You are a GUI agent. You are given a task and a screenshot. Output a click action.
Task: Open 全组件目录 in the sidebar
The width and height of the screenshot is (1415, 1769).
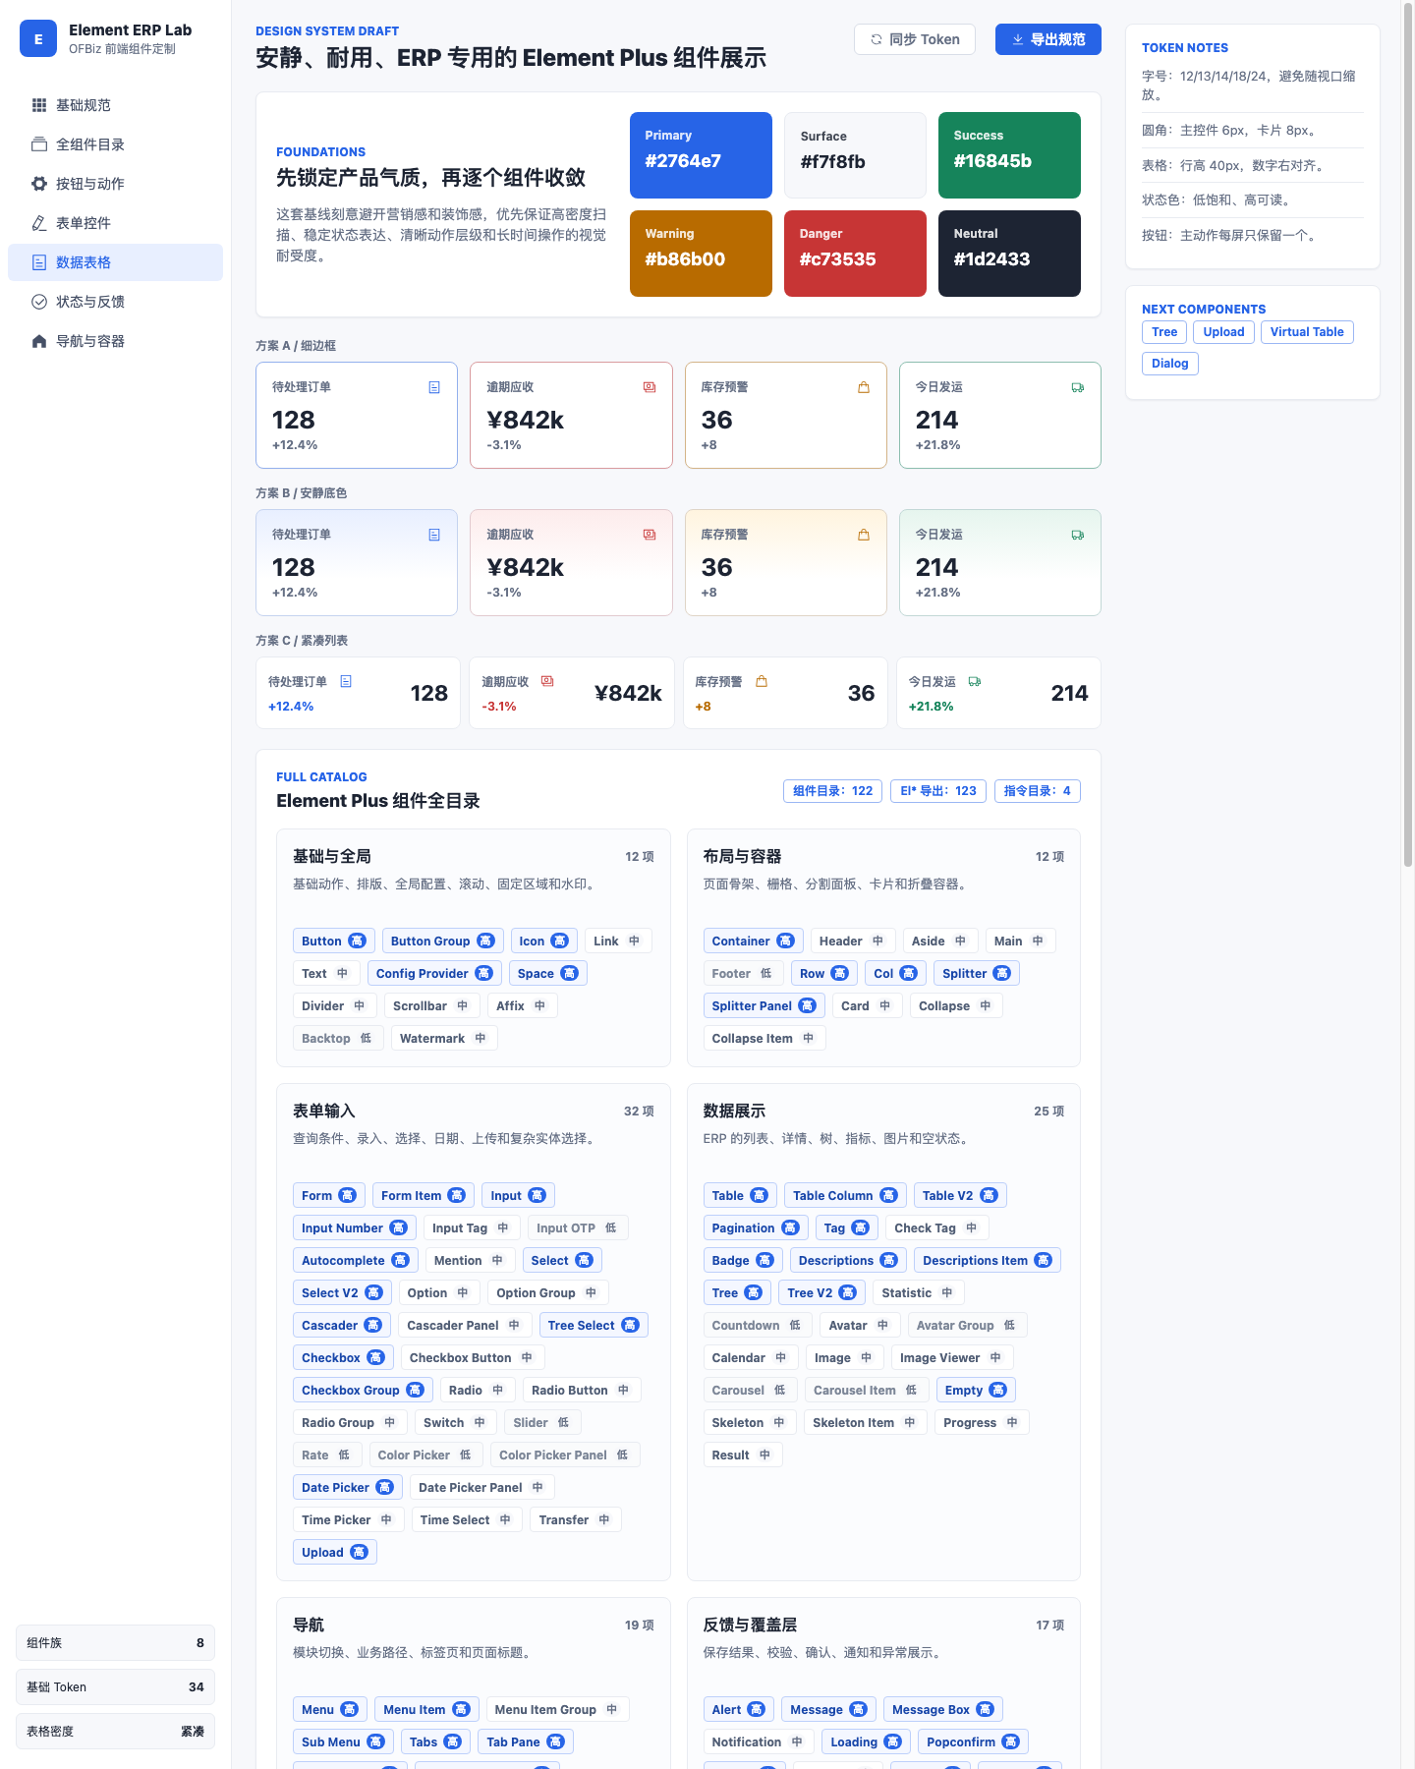pyautogui.click(x=115, y=144)
